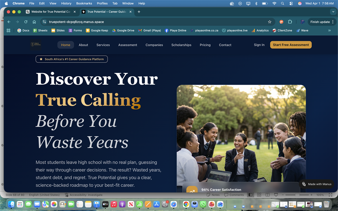338x211 pixels.
Task: Open the Pricing page link
Action: (205, 45)
